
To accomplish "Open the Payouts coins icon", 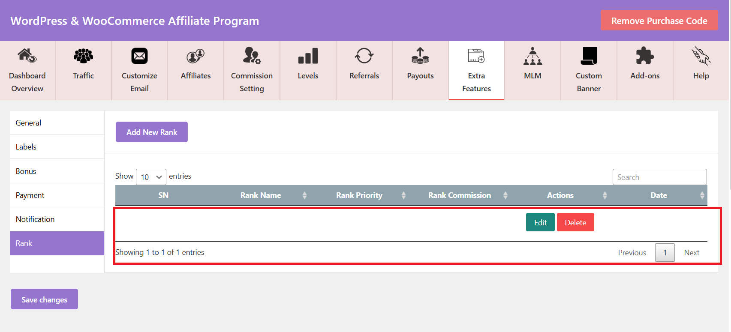I will click(420, 56).
